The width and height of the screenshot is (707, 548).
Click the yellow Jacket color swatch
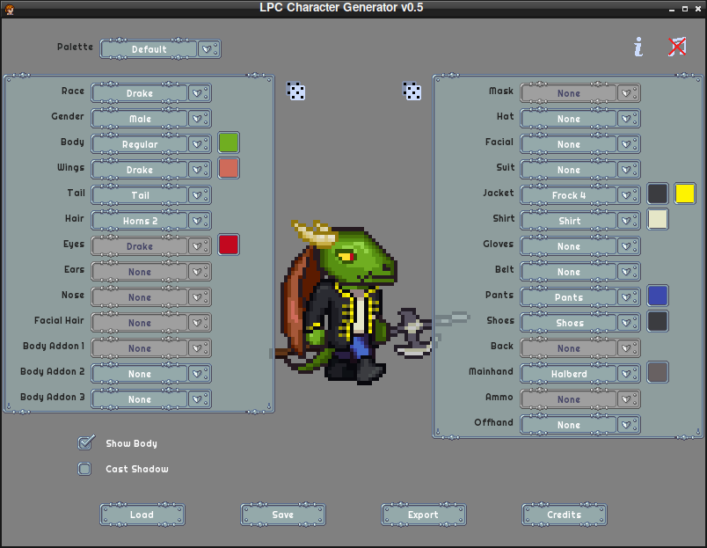685,194
